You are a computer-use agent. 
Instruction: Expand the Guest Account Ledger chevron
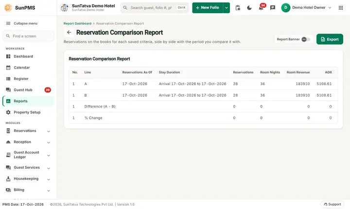(x=49, y=156)
